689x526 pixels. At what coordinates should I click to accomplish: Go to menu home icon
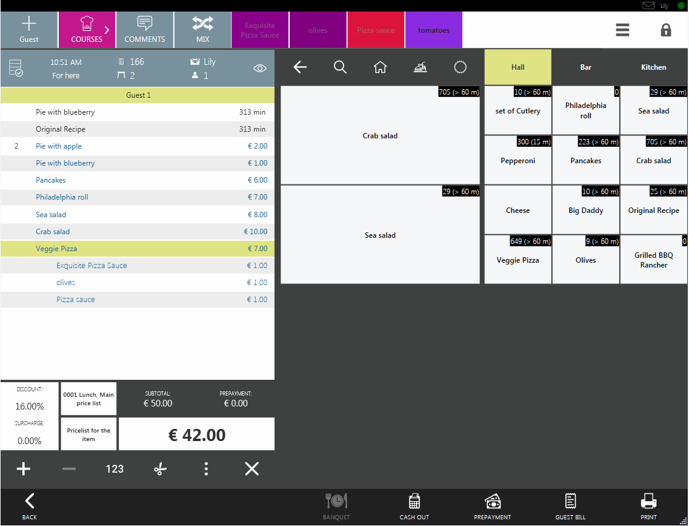(x=380, y=67)
